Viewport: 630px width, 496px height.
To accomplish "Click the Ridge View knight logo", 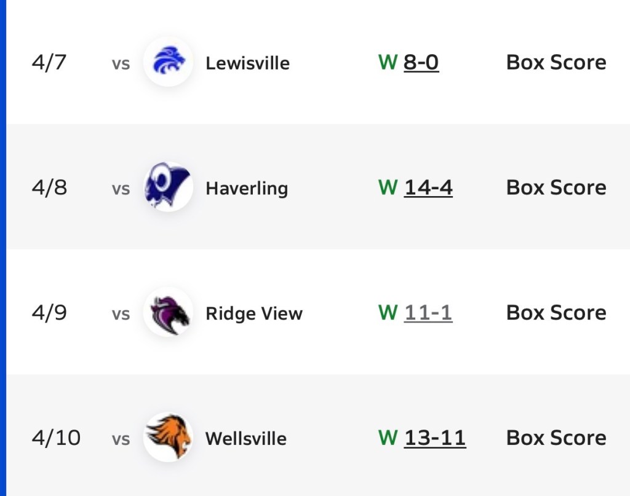I will point(168,312).
